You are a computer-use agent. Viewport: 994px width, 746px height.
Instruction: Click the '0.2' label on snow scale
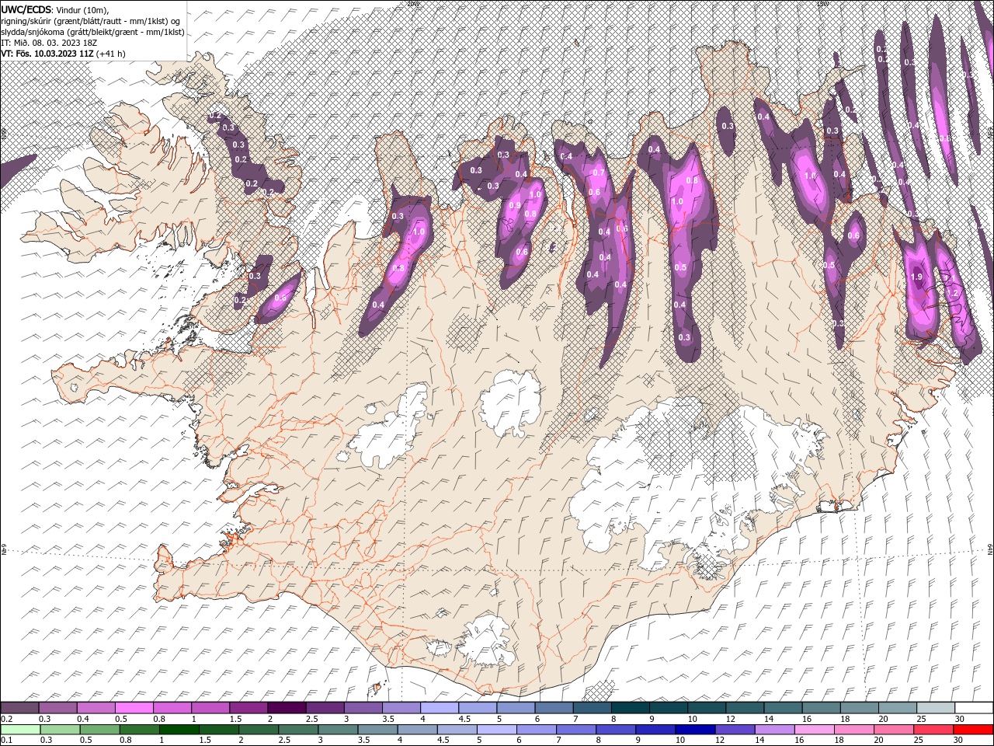pyautogui.click(x=7, y=719)
